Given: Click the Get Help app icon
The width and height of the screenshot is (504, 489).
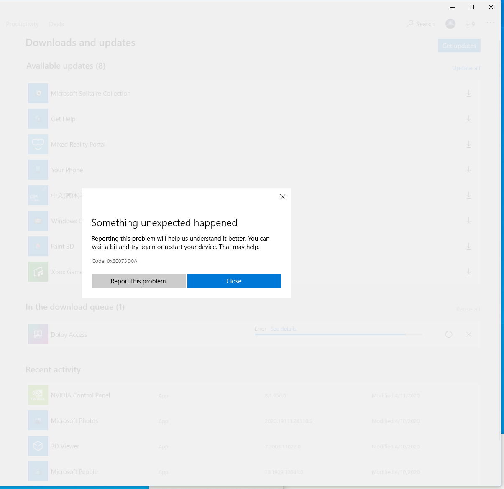Looking at the screenshot, I should 38,119.
